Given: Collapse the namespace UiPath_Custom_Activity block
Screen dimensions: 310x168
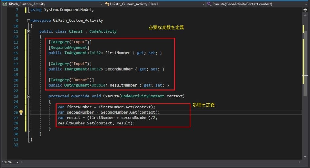Looking at the screenshot, I should (28, 21).
